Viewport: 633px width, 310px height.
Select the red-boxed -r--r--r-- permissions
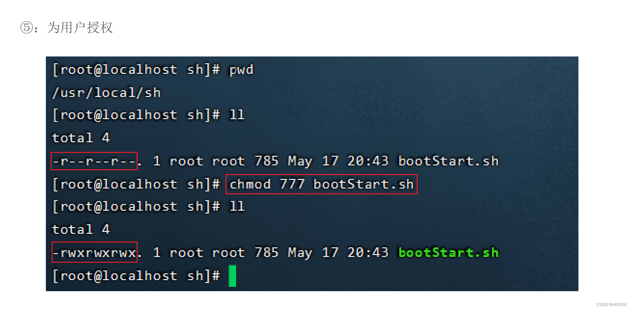[x=94, y=161]
